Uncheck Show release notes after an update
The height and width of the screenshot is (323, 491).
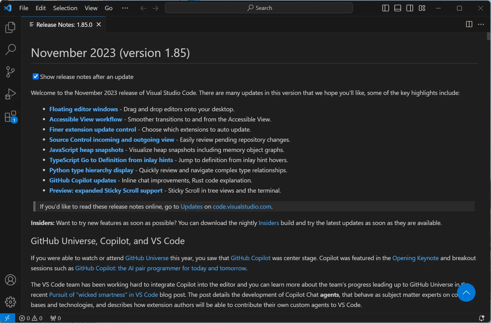tap(36, 76)
